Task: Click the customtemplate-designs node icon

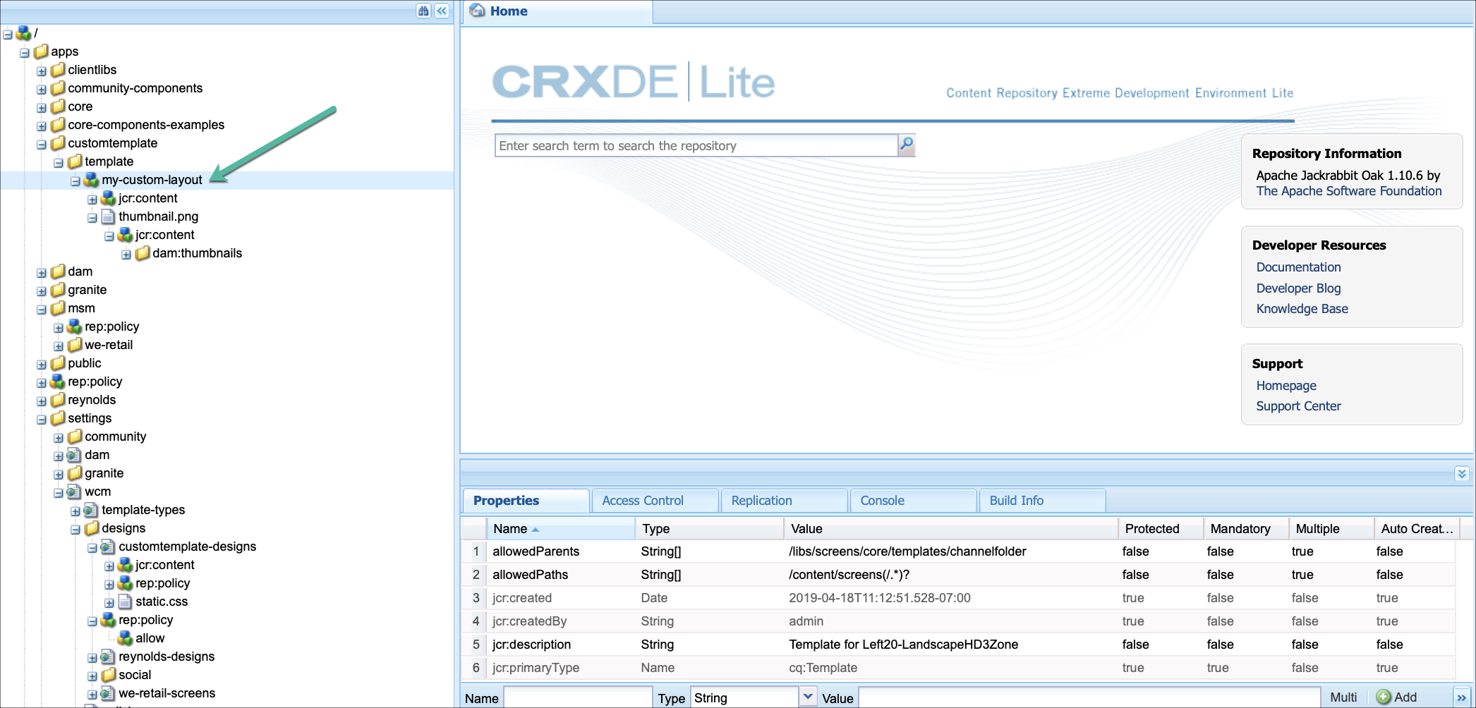Action: (x=109, y=547)
